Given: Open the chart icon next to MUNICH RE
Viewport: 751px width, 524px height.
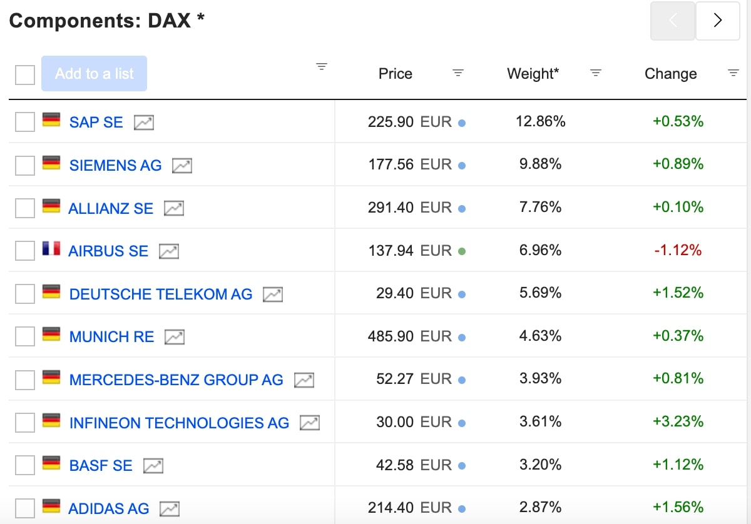Looking at the screenshot, I should pyautogui.click(x=175, y=337).
